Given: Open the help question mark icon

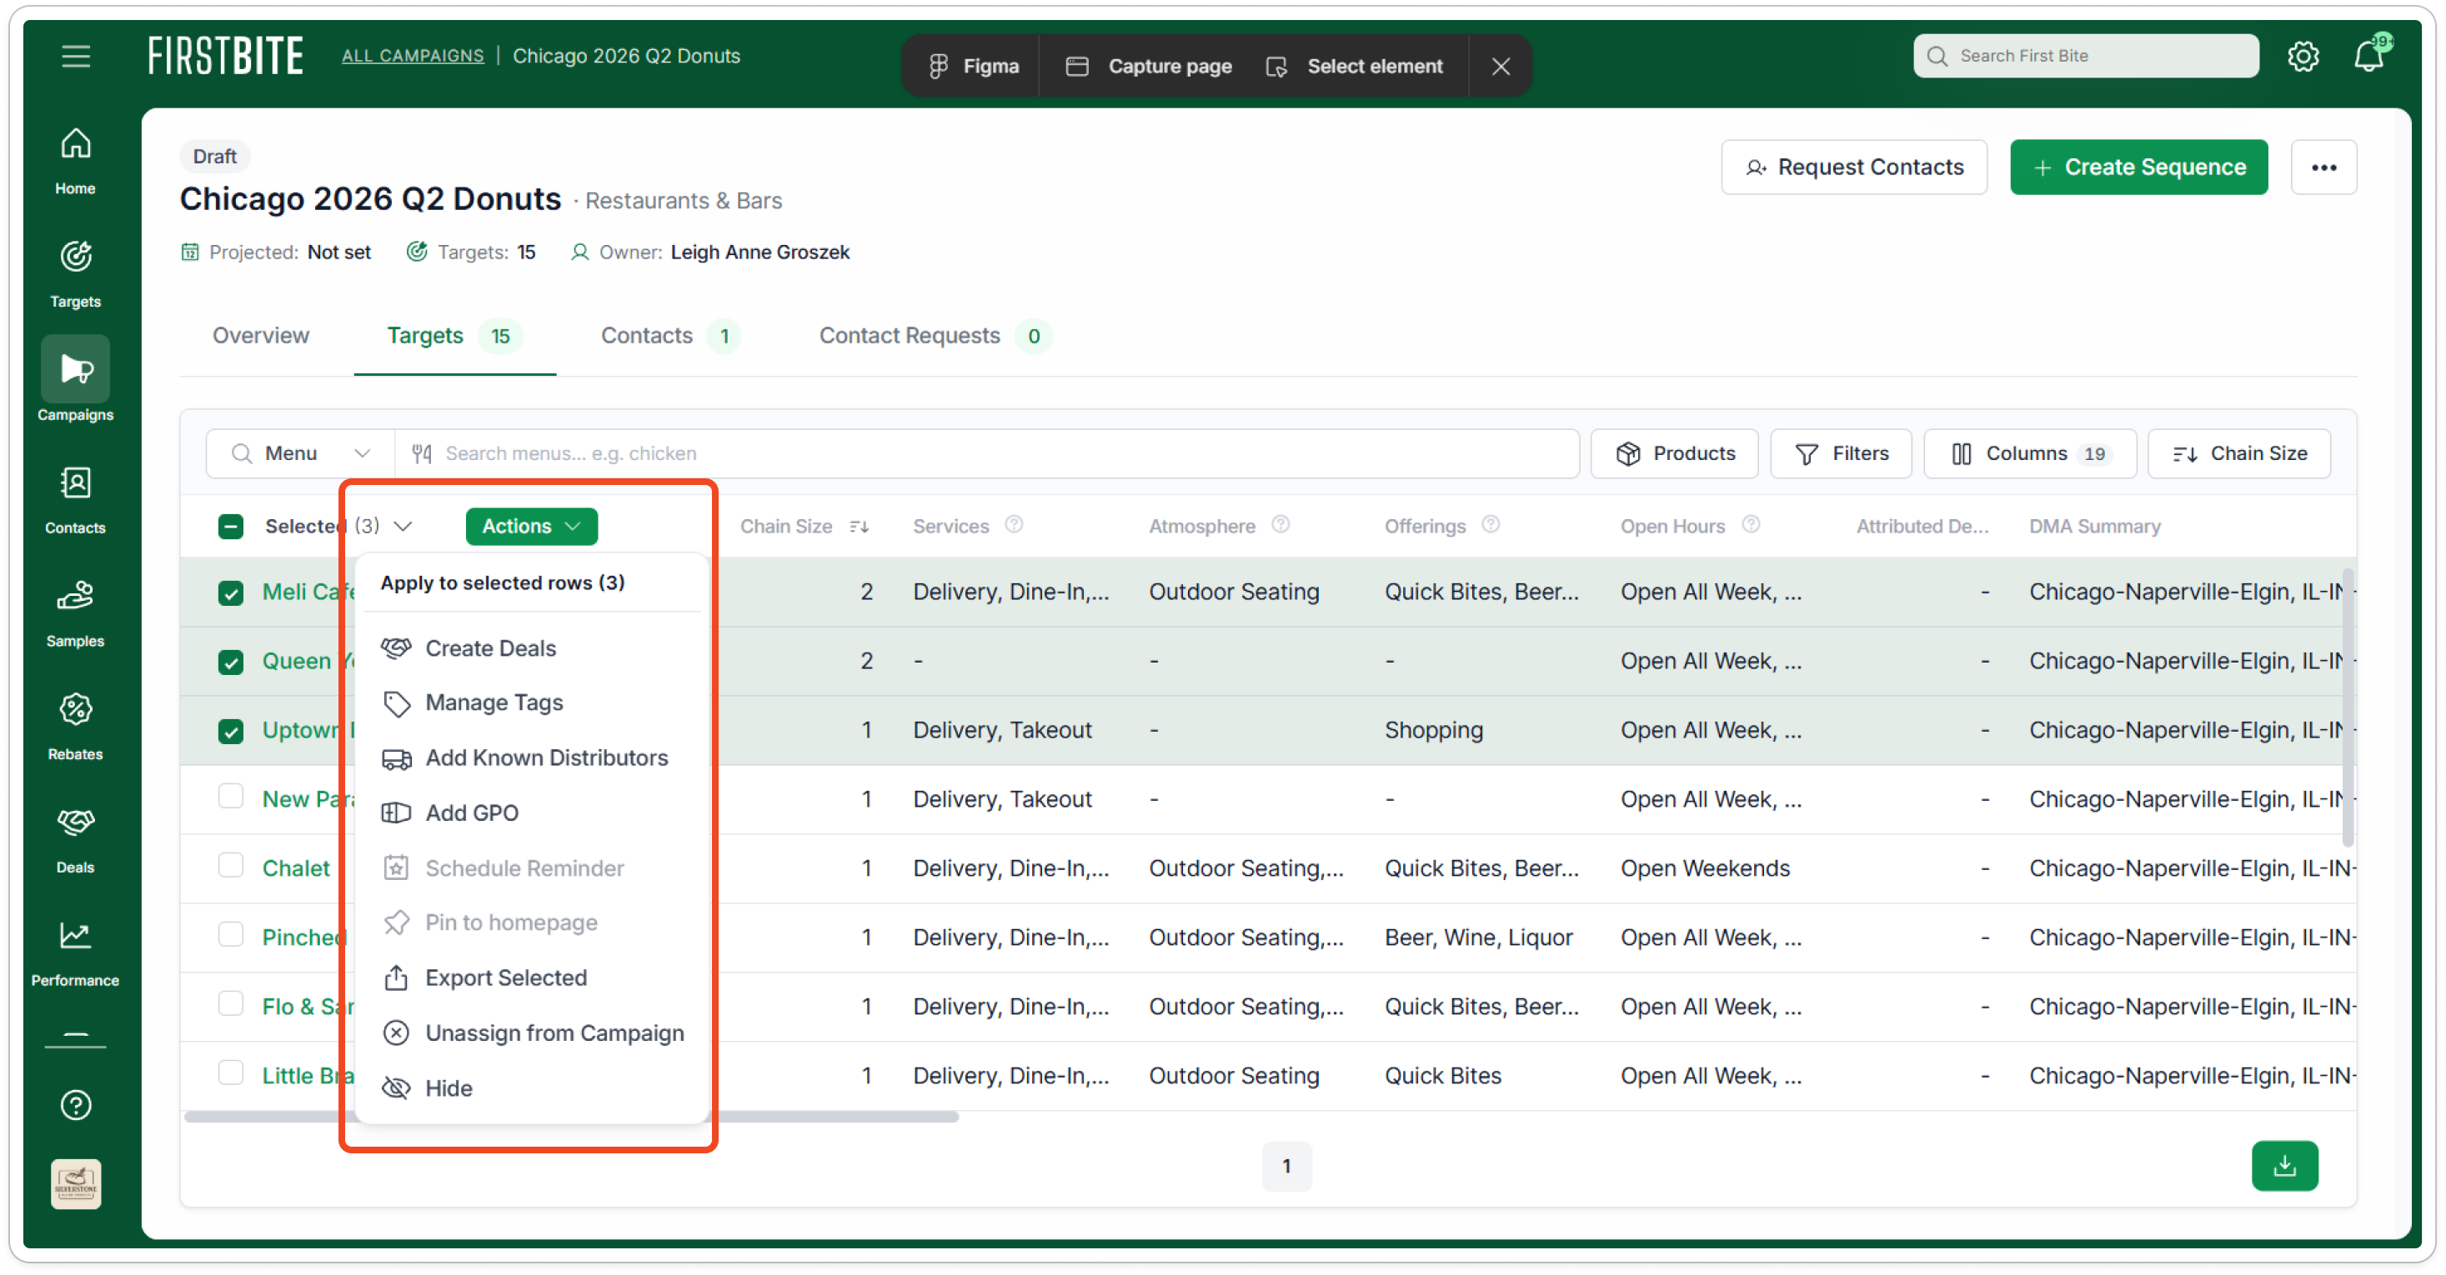Looking at the screenshot, I should (x=76, y=1104).
